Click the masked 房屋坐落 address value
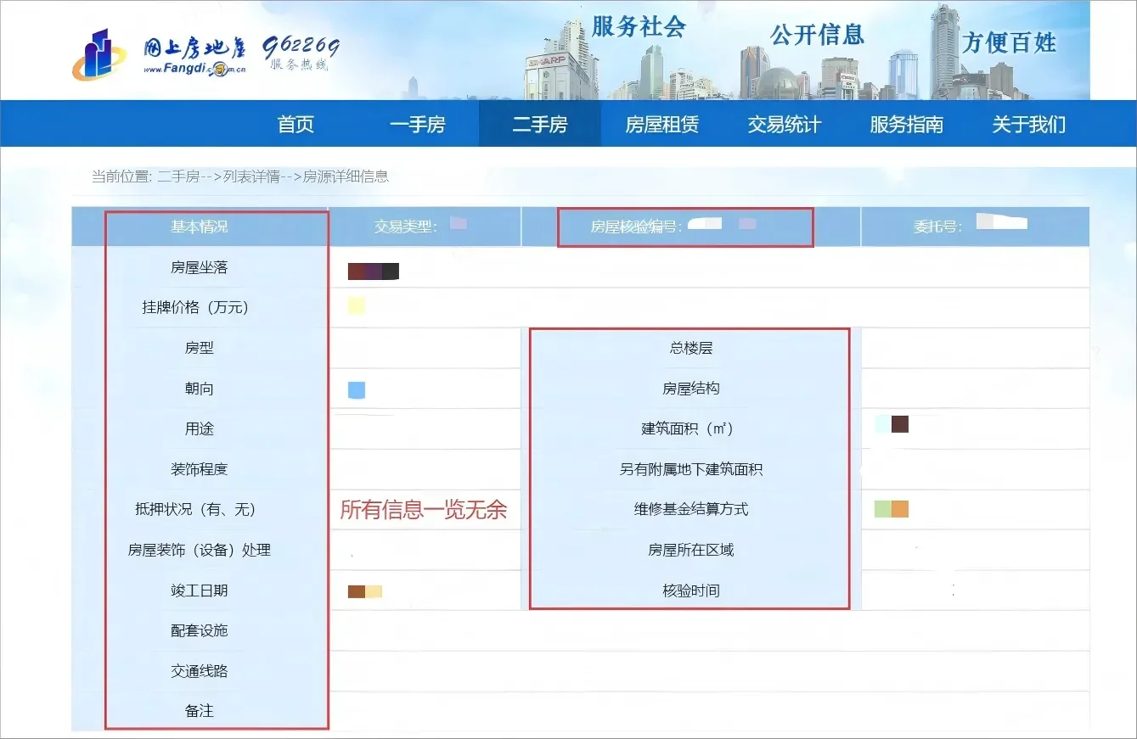 (374, 272)
